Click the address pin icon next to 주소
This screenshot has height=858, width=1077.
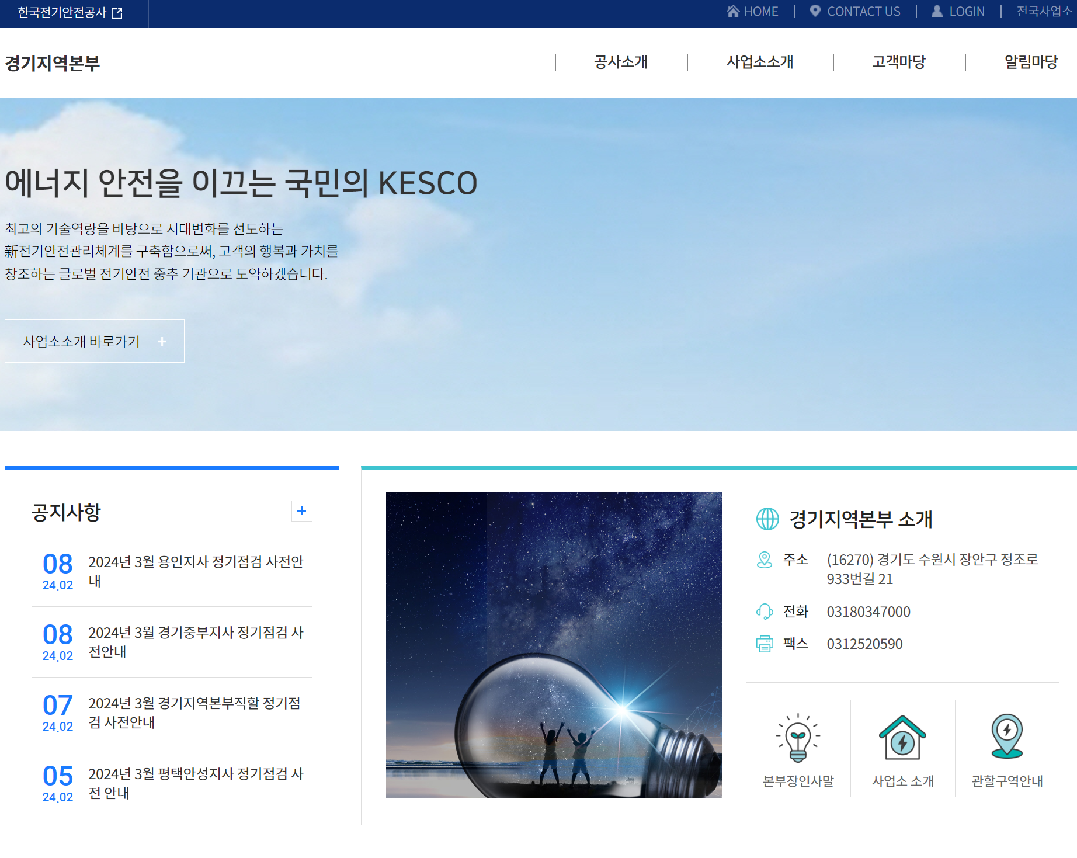765,560
